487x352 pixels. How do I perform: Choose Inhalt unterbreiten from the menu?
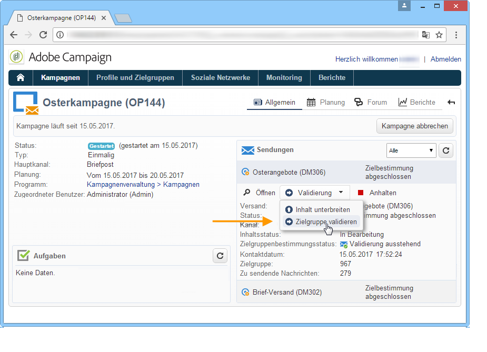pyautogui.click(x=322, y=209)
